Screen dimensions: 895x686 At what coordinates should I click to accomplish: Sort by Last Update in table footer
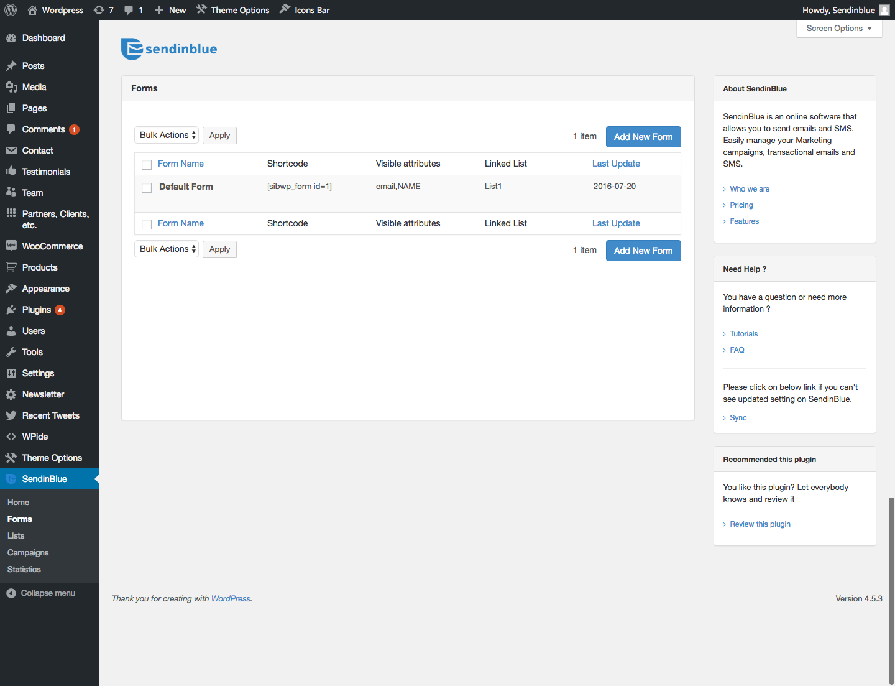click(616, 223)
